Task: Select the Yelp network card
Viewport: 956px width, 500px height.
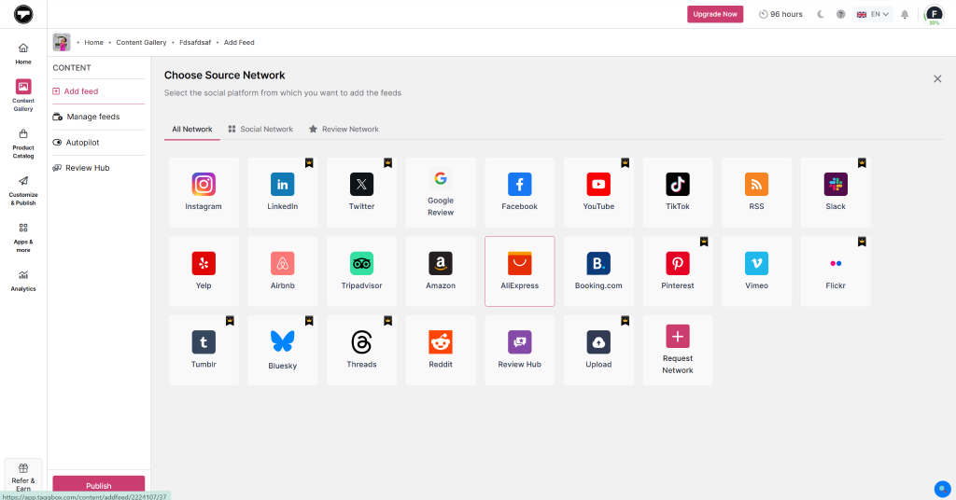Action: 204,271
